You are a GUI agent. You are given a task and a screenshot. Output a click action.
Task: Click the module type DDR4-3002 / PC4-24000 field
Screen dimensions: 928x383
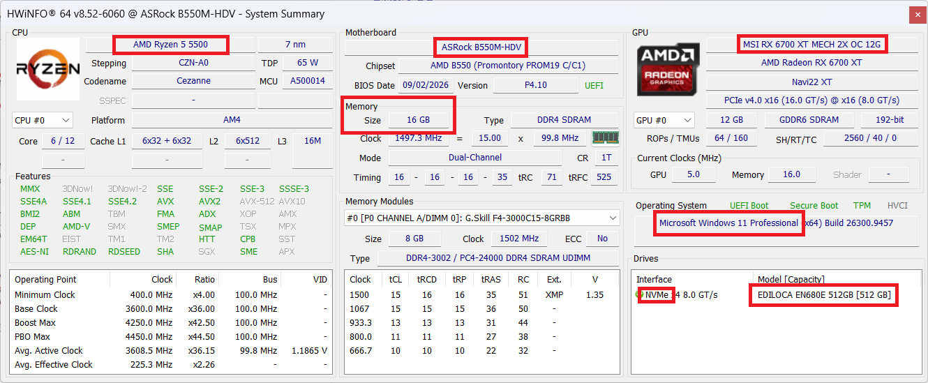pyautogui.click(x=497, y=258)
